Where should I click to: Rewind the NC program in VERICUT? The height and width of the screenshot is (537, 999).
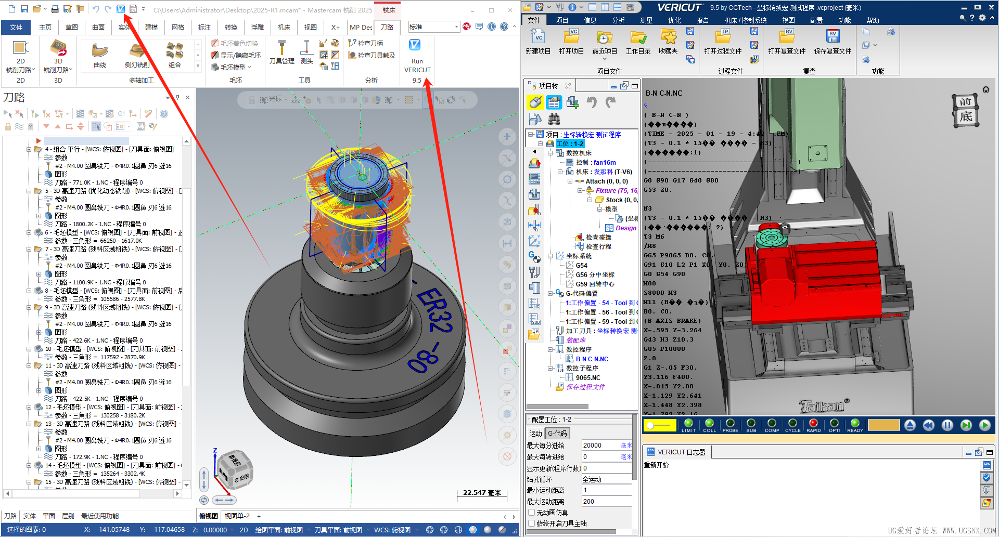click(928, 425)
